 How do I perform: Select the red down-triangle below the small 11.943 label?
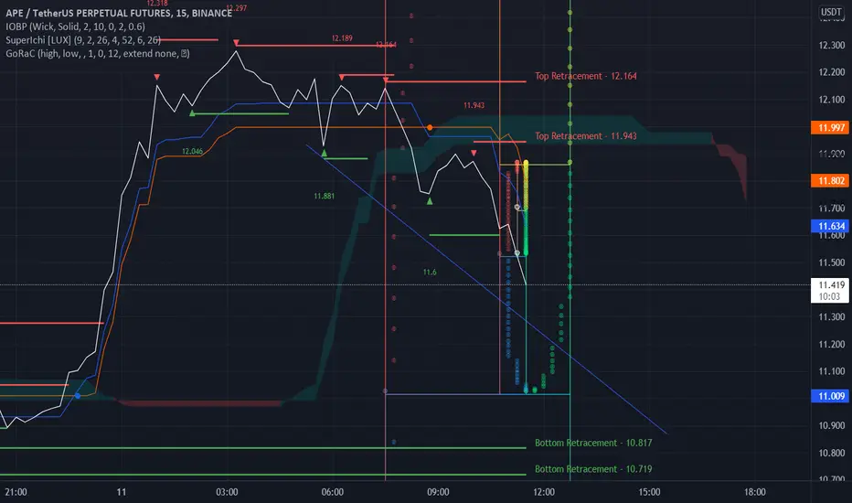tap(474, 154)
